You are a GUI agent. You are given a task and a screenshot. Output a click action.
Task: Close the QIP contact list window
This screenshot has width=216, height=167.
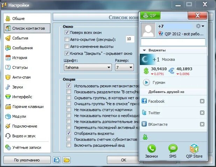(x=197, y=15)
